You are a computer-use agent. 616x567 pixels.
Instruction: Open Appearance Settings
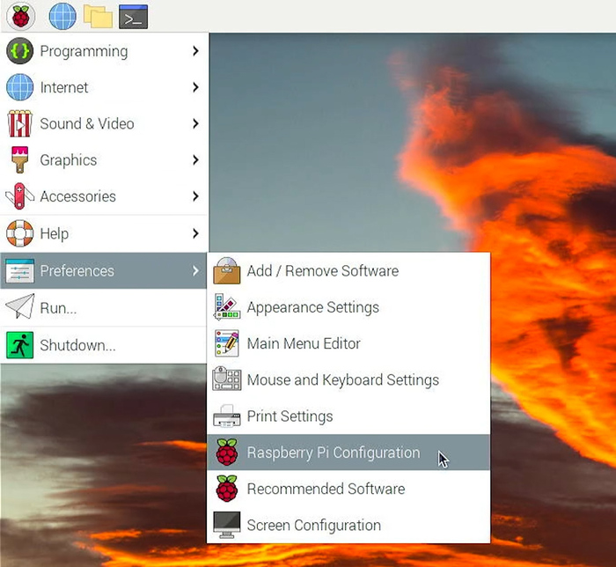pyautogui.click(x=348, y=307)
